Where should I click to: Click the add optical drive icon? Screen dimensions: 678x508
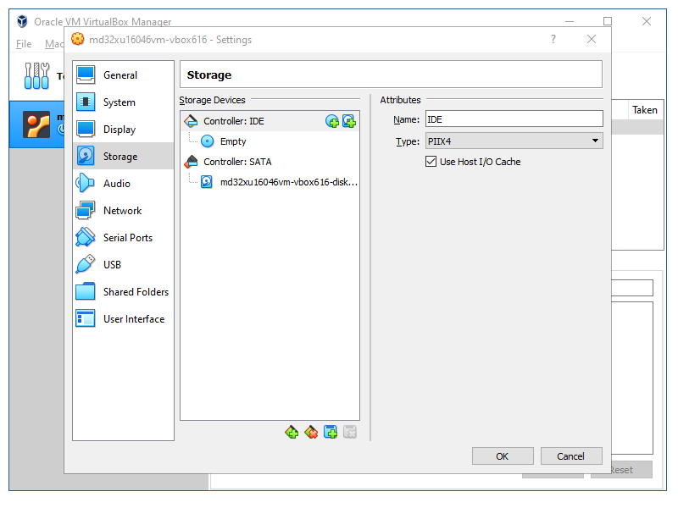click(x=332, y=121)
